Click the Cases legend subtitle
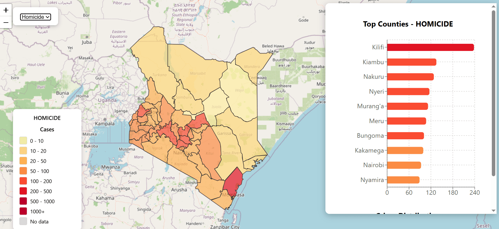 click(47, 129)
